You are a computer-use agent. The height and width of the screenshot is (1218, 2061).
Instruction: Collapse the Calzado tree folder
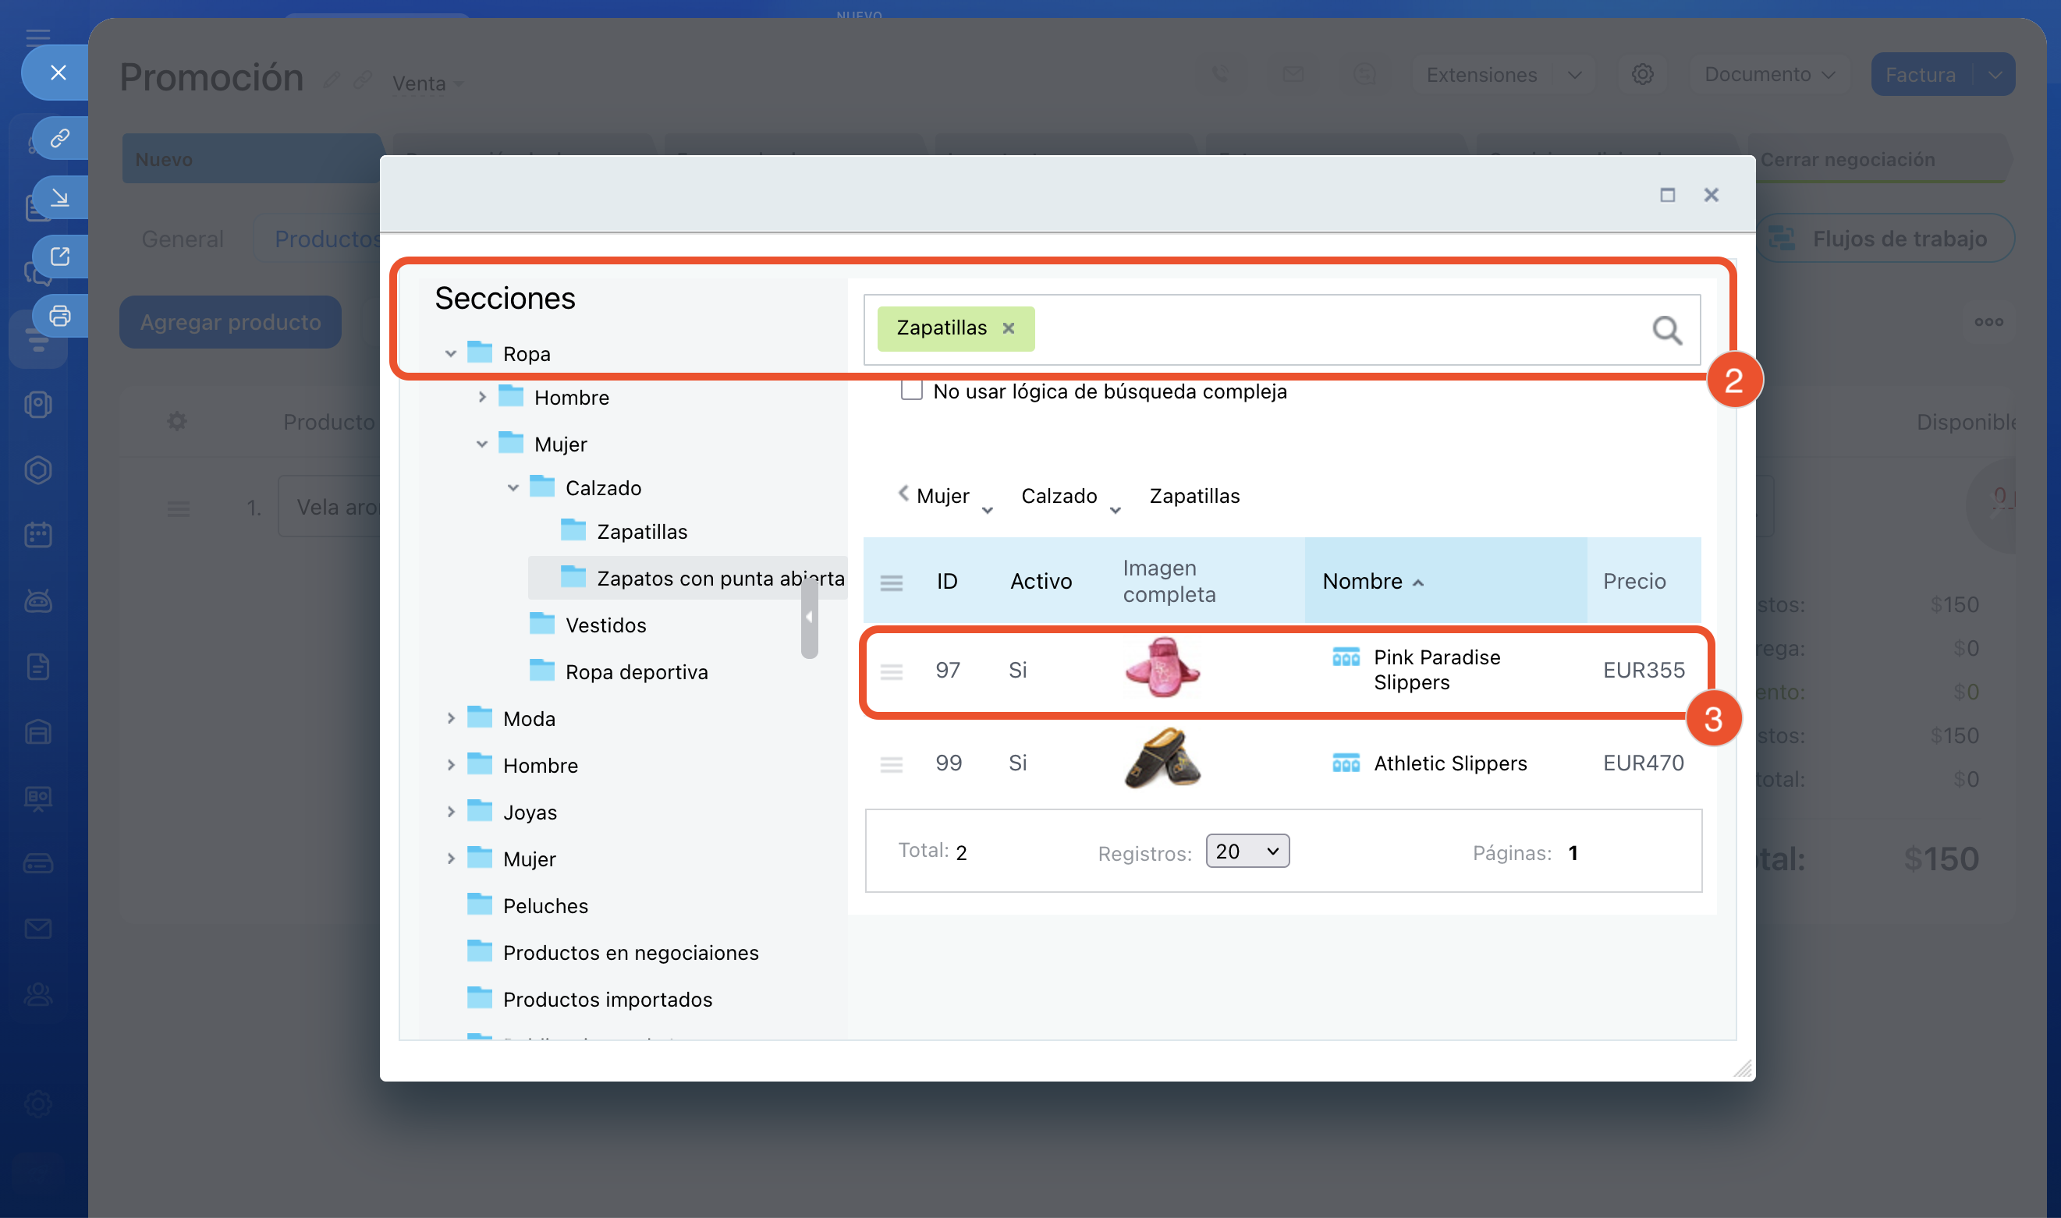pos(513,487)
